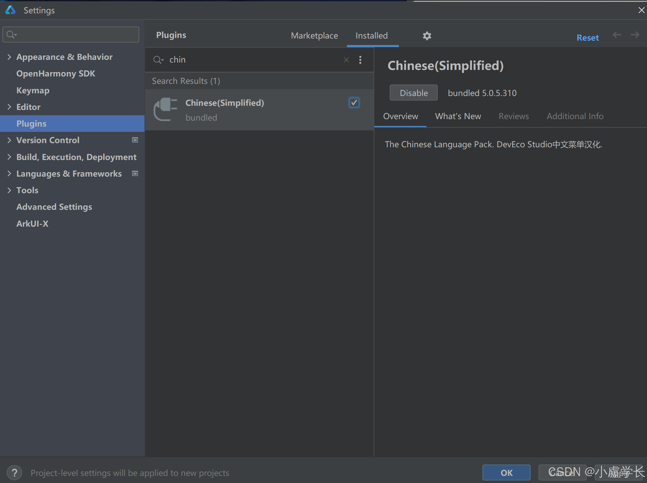
Task: Clear the plugin search text with X
Action: [346, 60]
